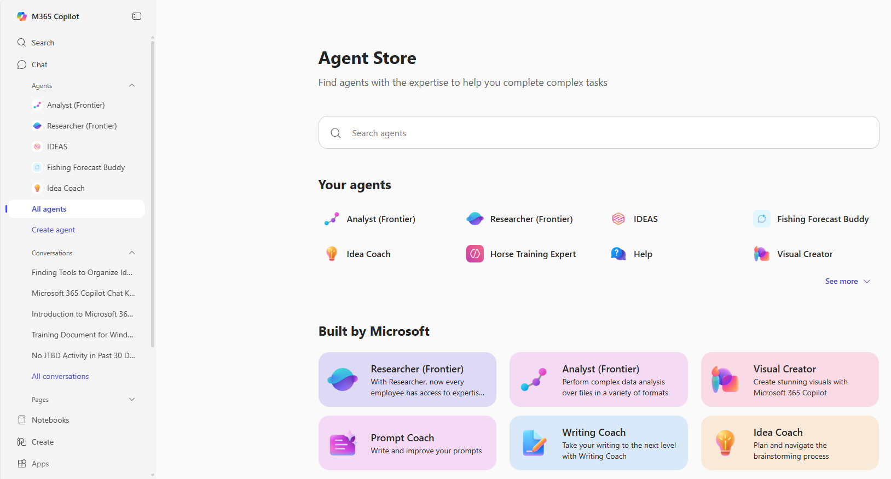Open Notebooks from the sidebar
Viewport: 891px width, 479px height.
click(x=50, y=419)
